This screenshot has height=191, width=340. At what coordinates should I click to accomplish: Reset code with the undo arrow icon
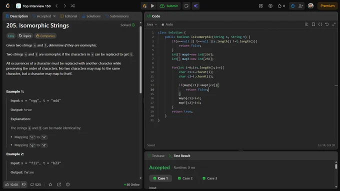tap(327, 24)
